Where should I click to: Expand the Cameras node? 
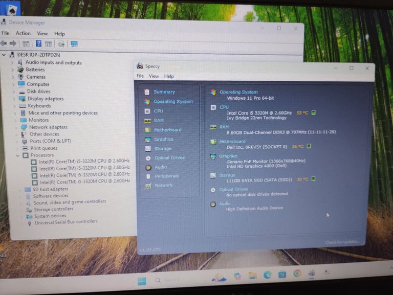(13, 77)
